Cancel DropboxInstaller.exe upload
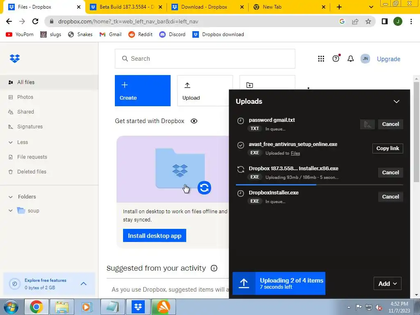This screenshot has width=420, height=315. [390, 196]
